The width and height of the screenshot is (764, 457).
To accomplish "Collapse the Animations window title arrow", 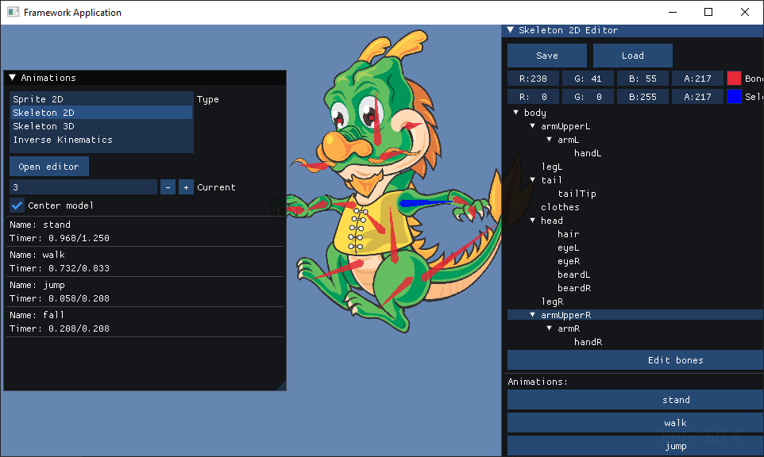I will (13, 78).
